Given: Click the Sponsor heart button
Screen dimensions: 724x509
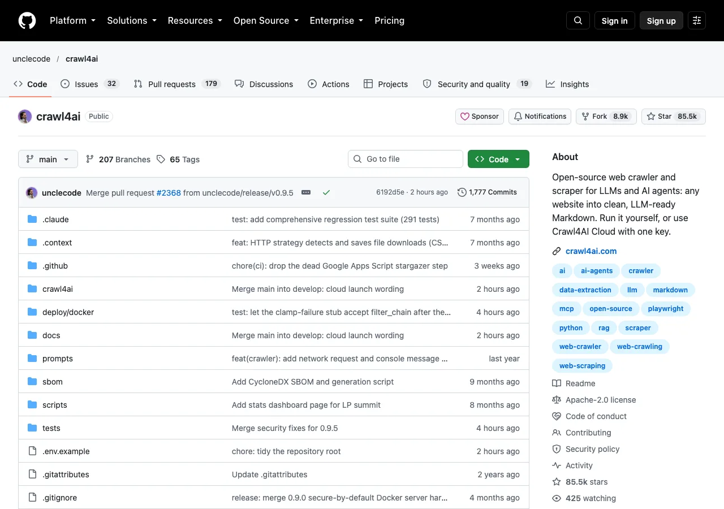Looking at the screenshot, I should [480, 117].
